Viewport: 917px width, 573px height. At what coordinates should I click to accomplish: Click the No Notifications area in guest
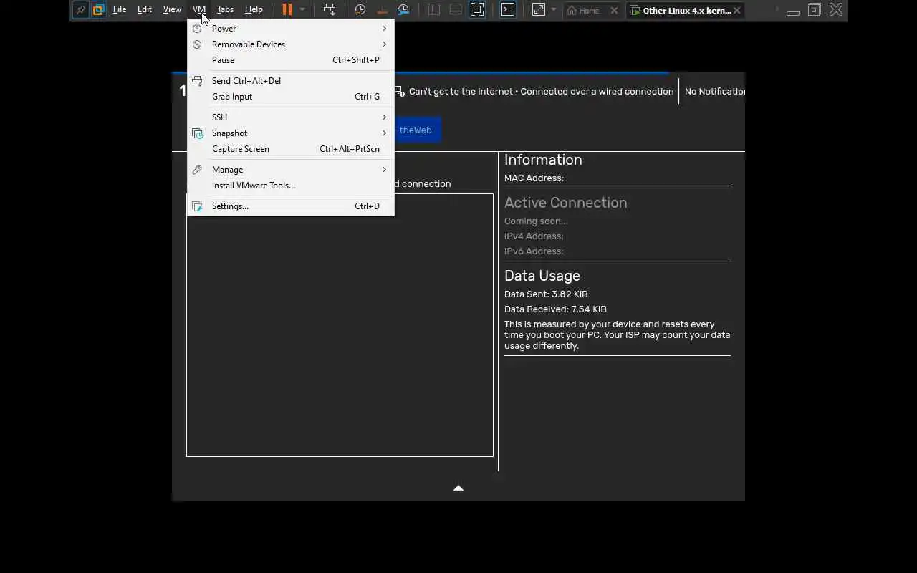(715, 92)
